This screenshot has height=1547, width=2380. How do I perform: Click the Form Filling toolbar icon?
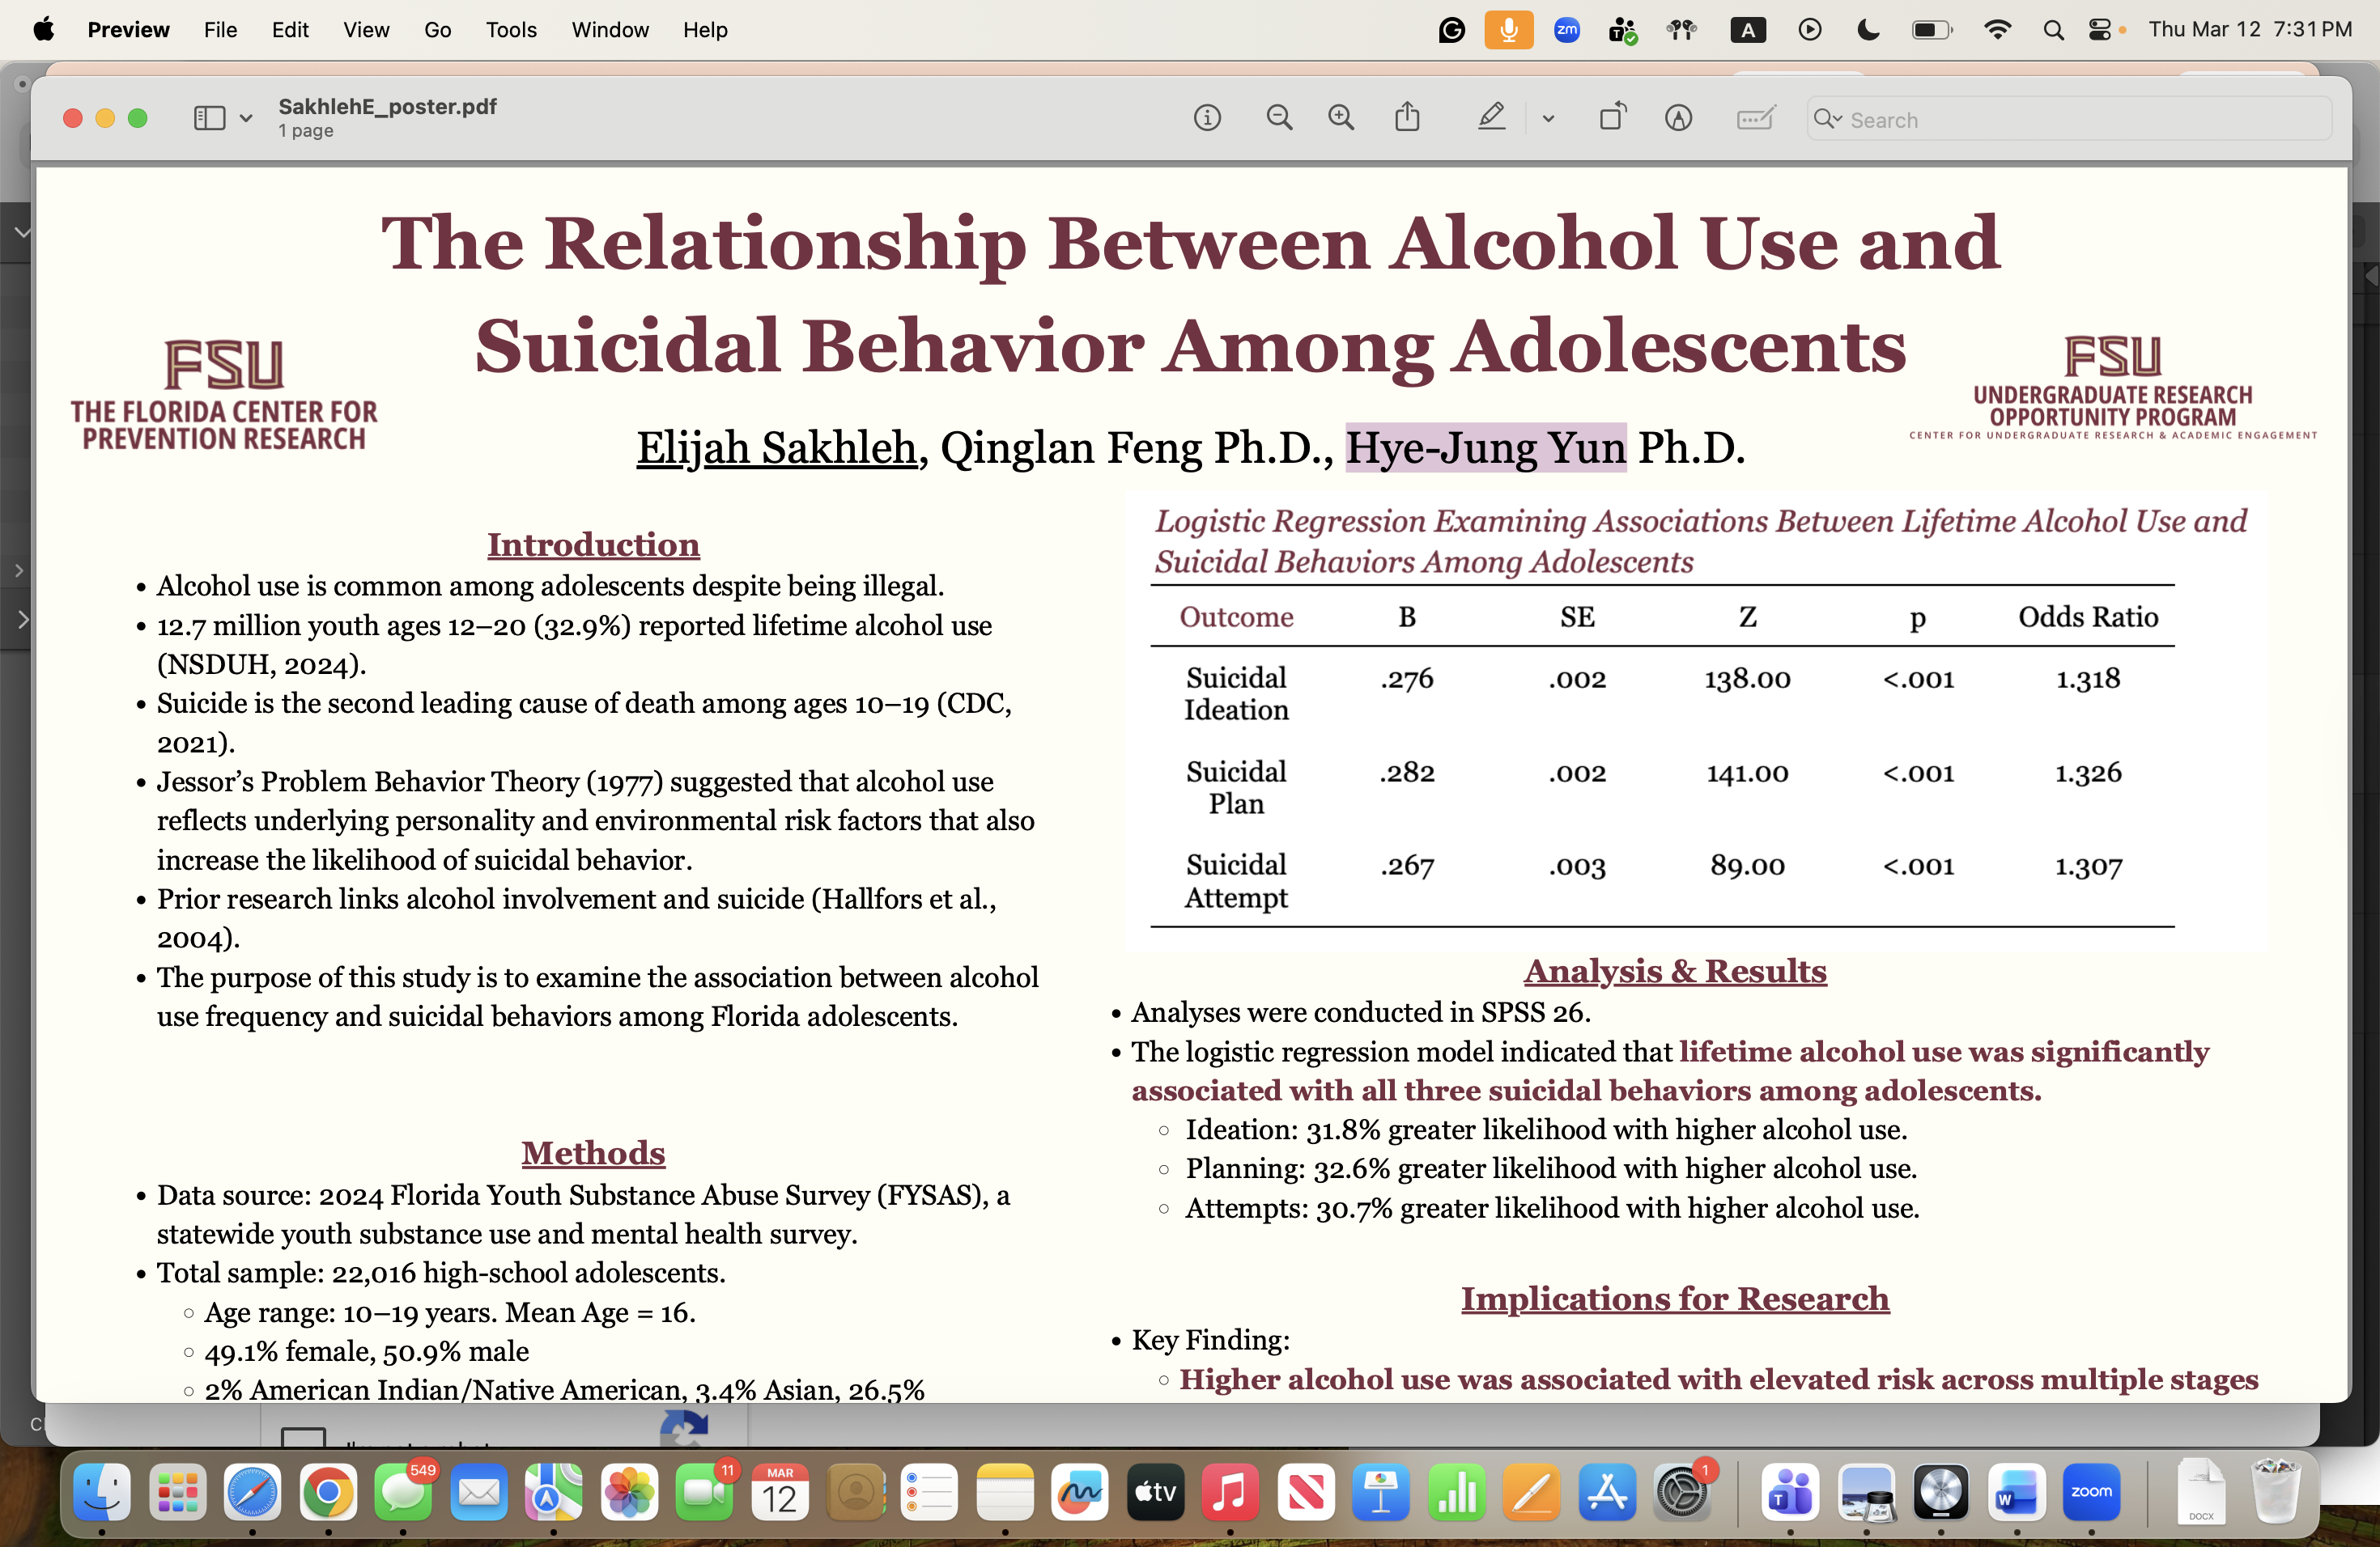click(x=1754, y=119)
